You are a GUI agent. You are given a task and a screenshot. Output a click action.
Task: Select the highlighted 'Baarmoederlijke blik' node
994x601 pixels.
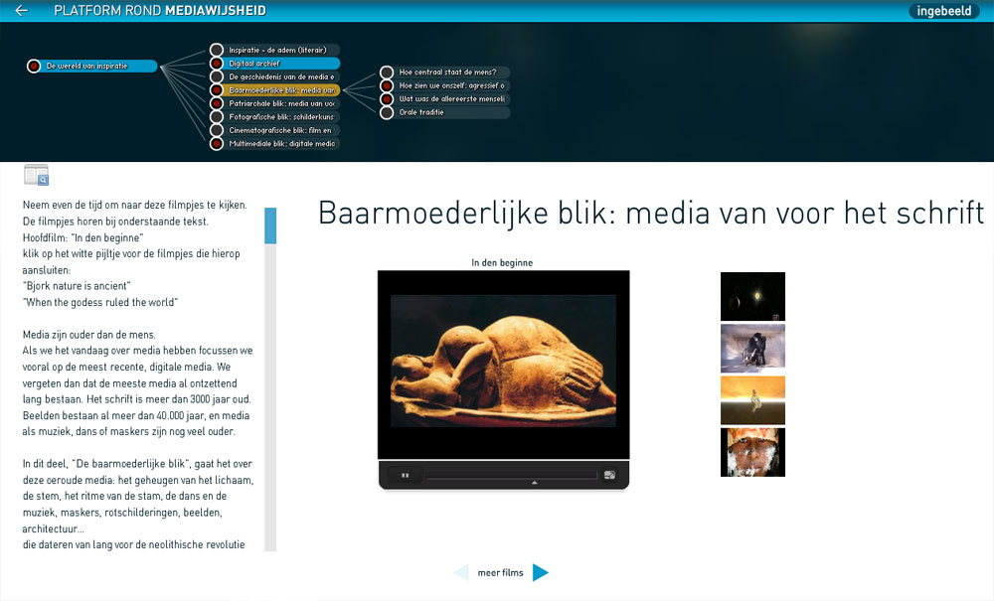point(275,90)
